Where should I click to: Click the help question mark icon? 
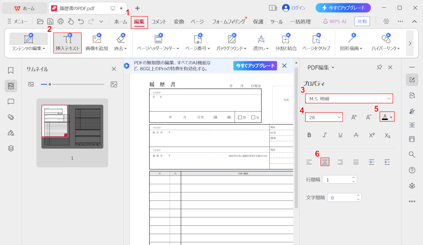tap(412, 170)
